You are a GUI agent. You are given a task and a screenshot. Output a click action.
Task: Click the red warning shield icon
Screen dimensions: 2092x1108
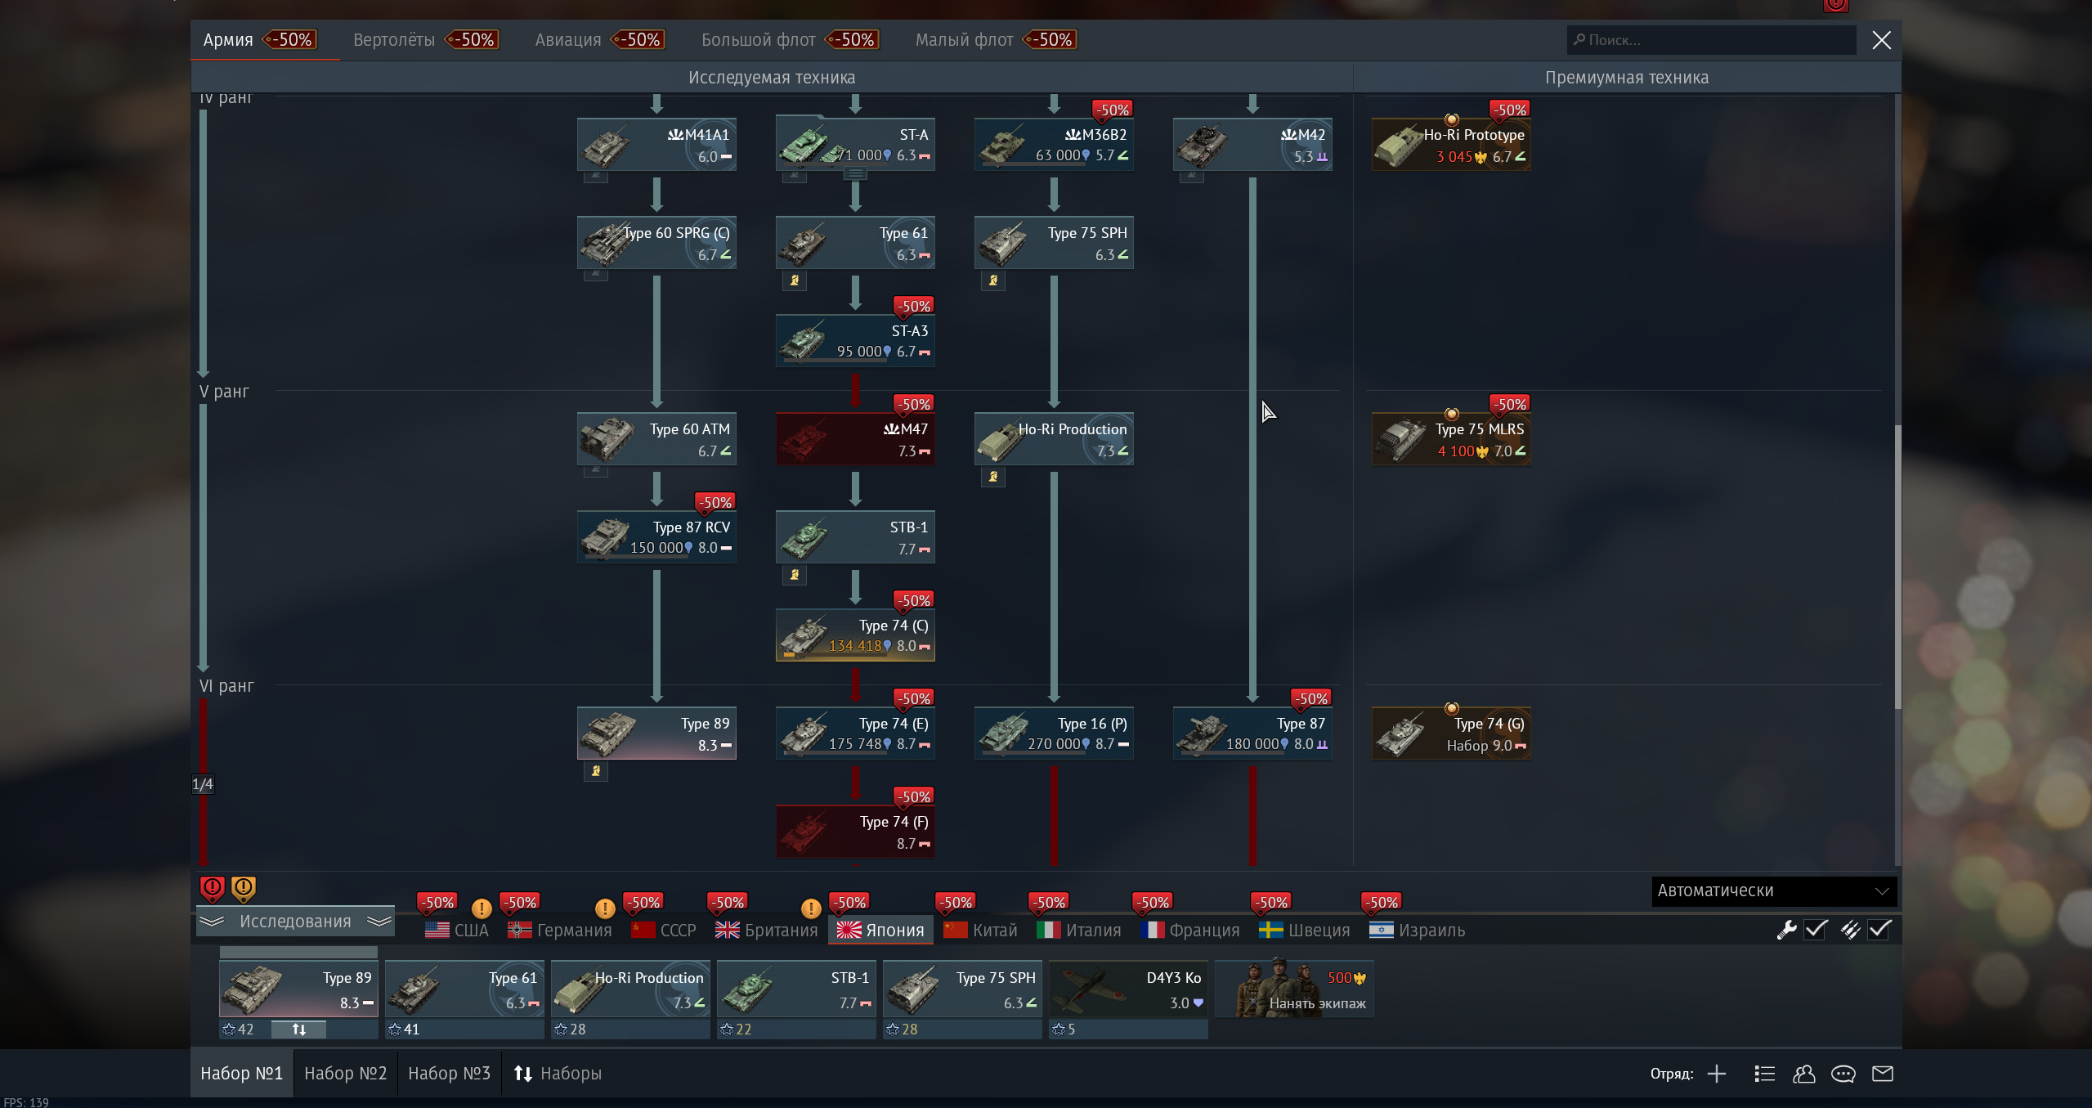click(212, 888)
